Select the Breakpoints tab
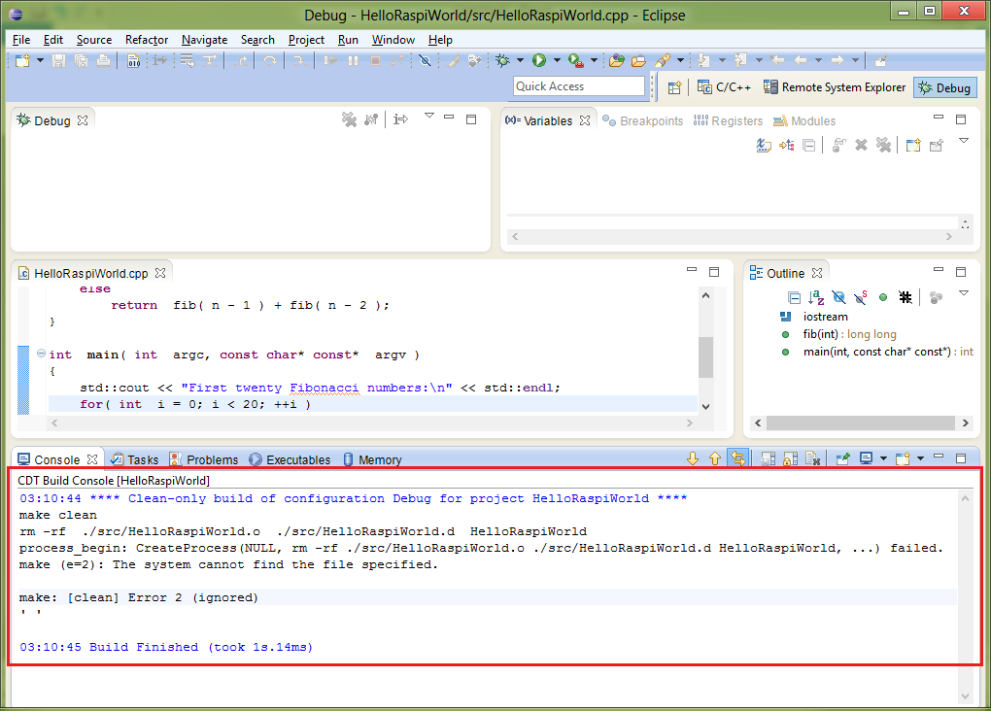Screen dimensions: 991x711 tap(643, 120)
